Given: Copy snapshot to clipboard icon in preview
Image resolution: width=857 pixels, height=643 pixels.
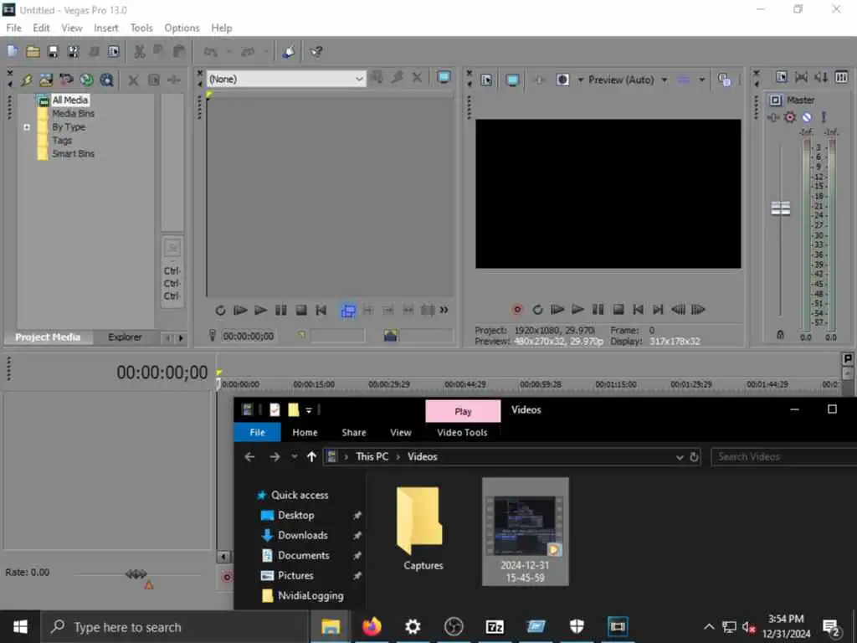Looking at the screenshot, I should [724, 80].
